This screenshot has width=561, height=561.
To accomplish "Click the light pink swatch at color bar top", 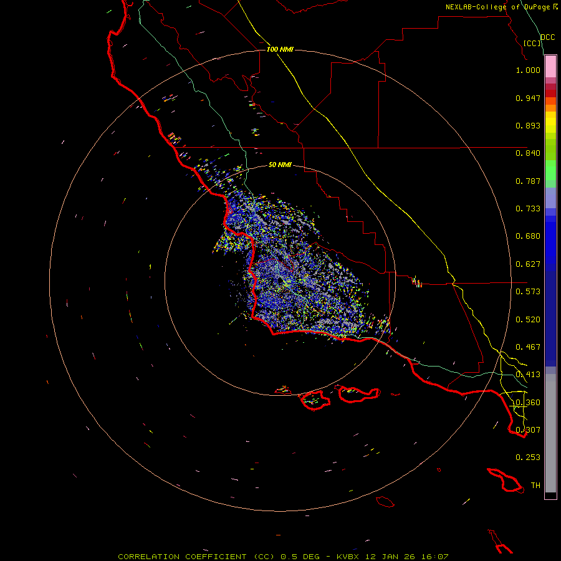I will point(550,67).
